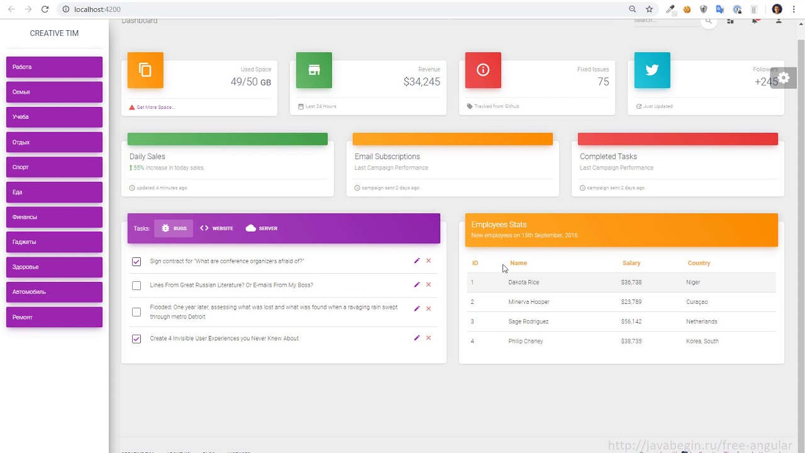Open the Ремонт category

pyautogui.click(x=54, y=317)
